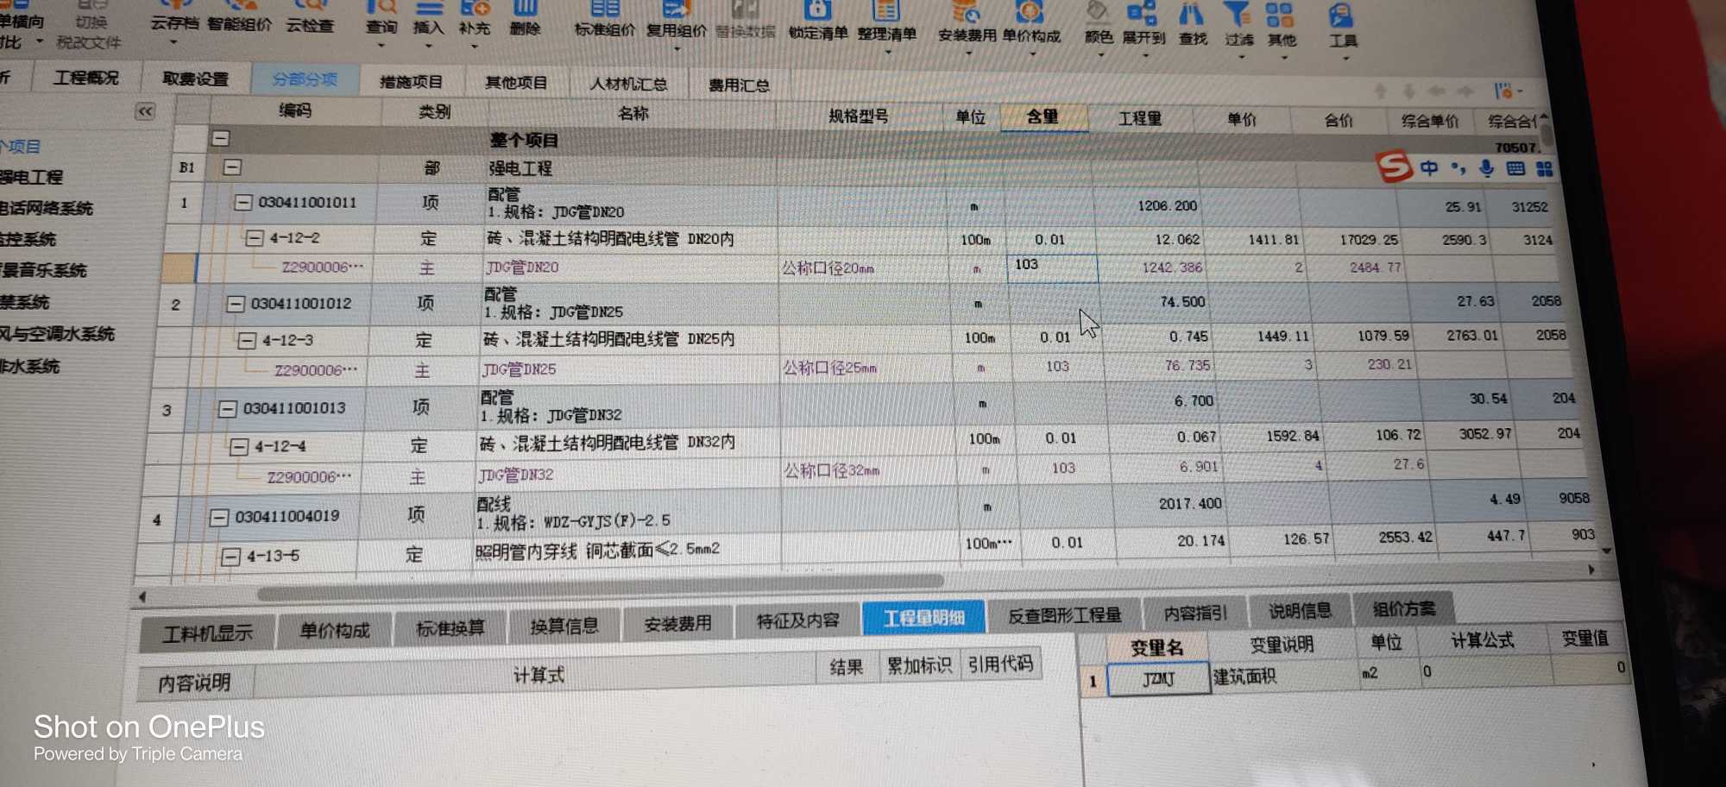Open 组价方案 bottom tab

tap(1403, 609)
